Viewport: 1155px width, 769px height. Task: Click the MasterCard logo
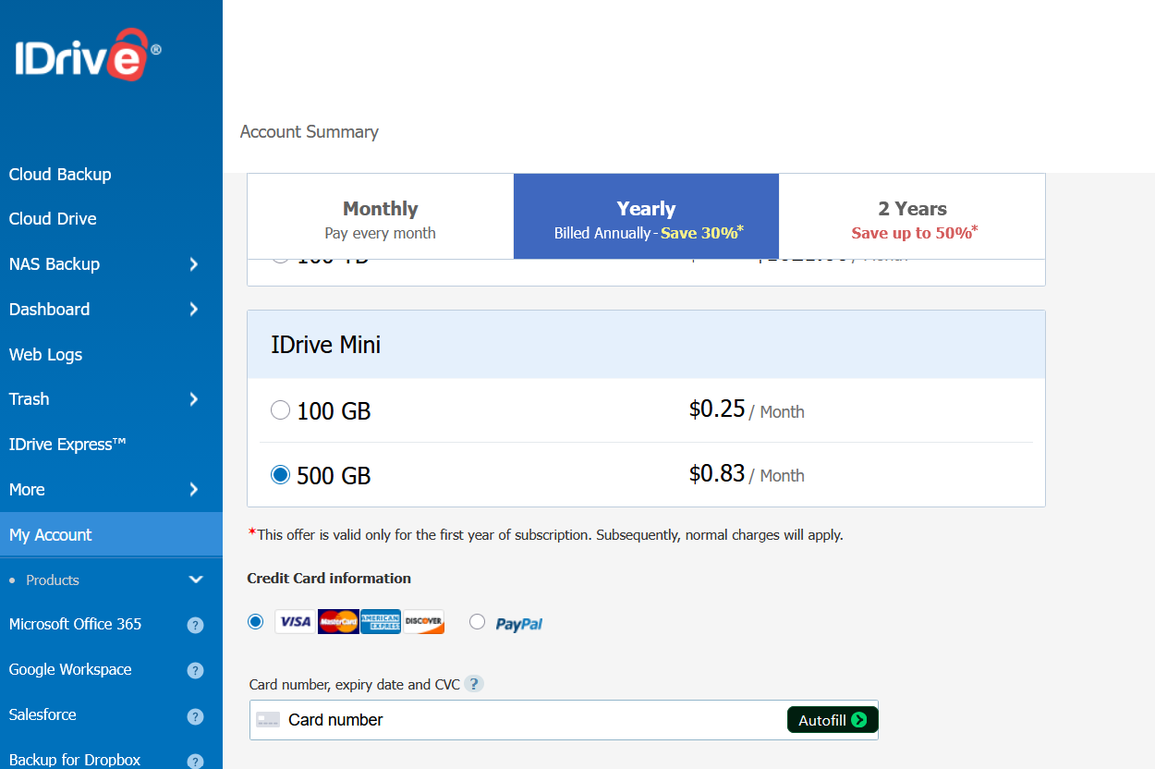click(x=337, y=621)
